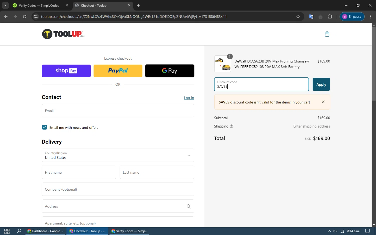Reload the checkout page
Image resolution: width=376 pixels, height=235 pixels.
pos(25,17)
